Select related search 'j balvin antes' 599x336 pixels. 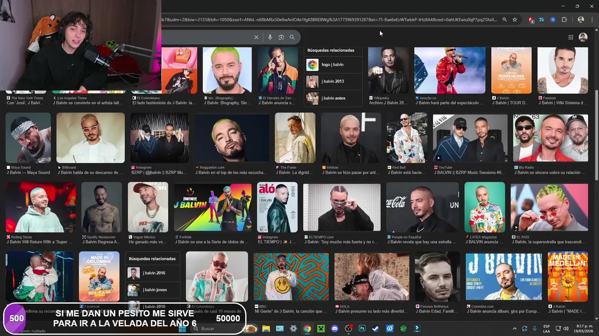pos(333,98)
